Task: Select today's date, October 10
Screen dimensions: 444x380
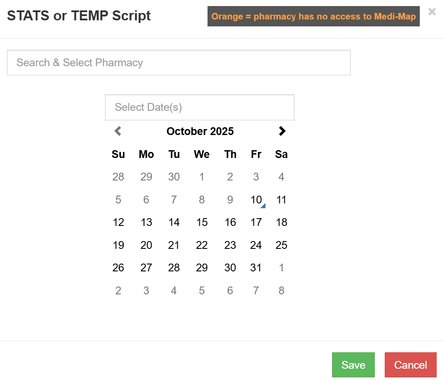Action: [256, 200]
